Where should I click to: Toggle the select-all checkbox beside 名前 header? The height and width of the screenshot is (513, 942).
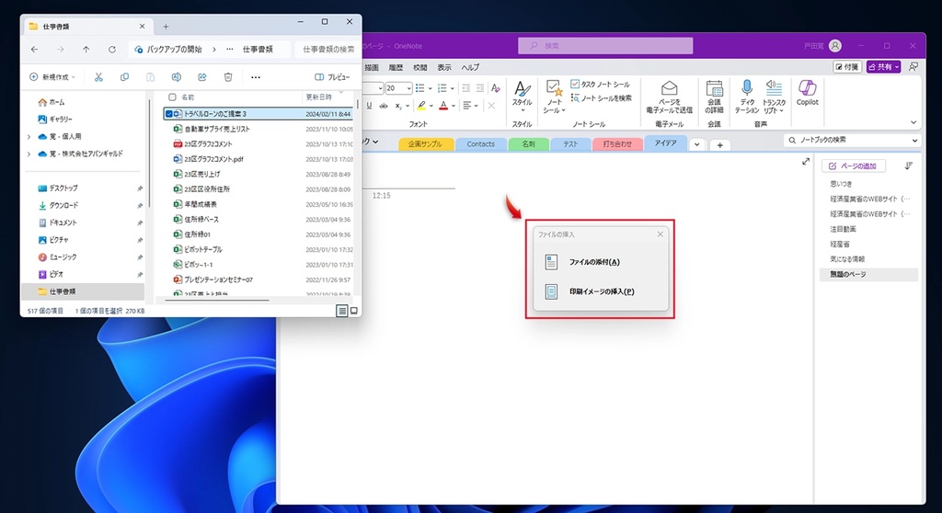click(172, 97)
